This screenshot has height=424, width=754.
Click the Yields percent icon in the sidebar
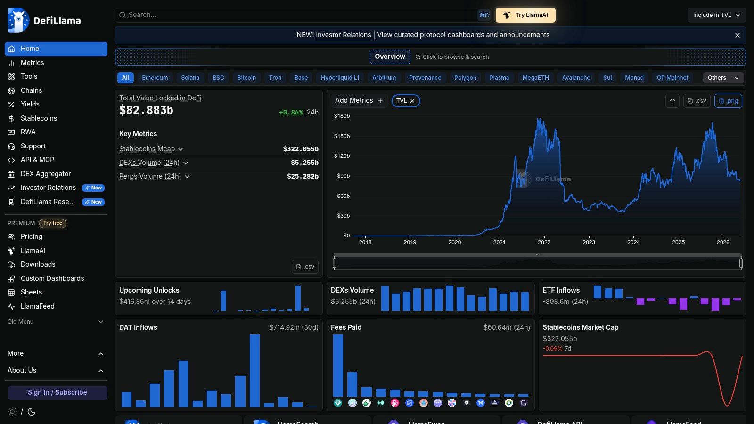tap(11, 104)
